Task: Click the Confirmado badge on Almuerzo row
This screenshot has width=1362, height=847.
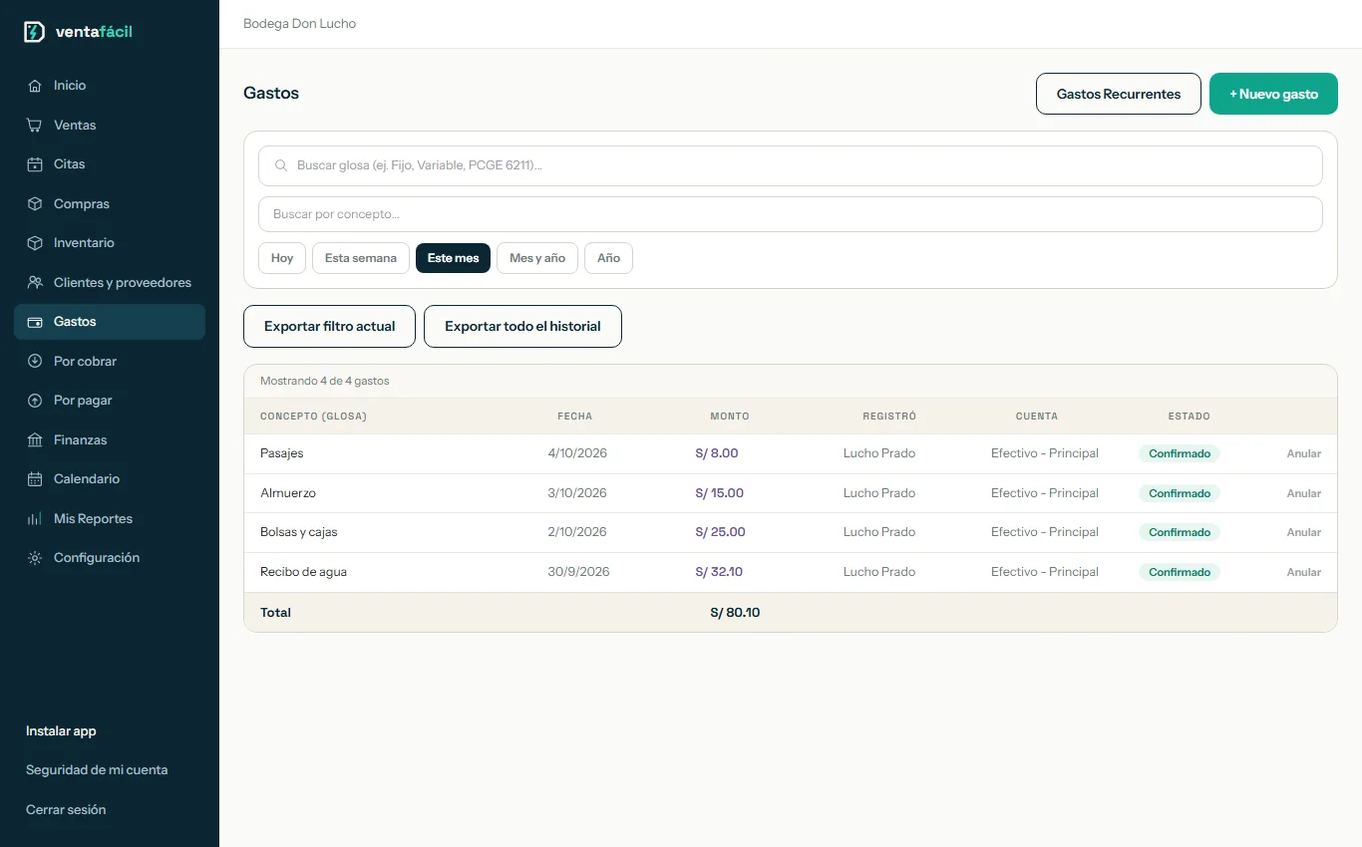Action: 1180,493
